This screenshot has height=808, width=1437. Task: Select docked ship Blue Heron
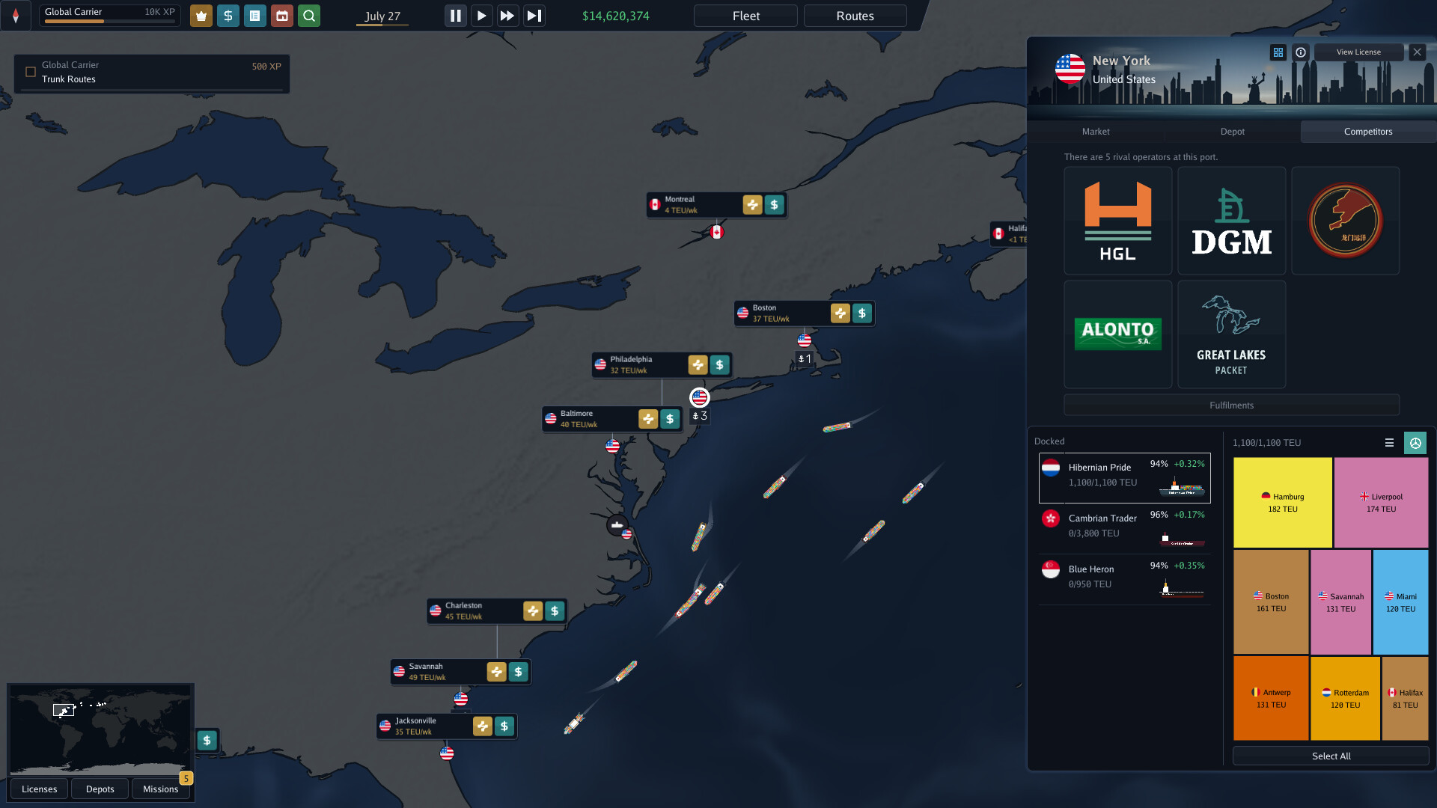(1124, 579)
